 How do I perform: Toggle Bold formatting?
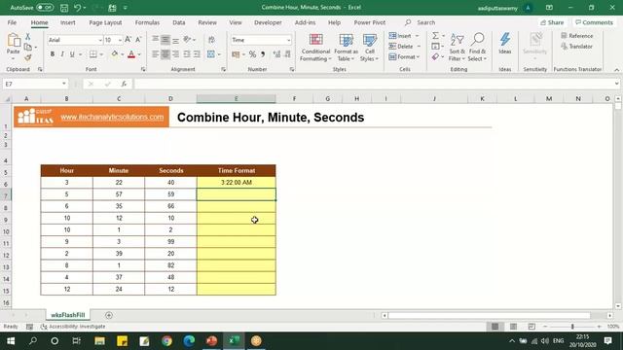click(53, 54)
